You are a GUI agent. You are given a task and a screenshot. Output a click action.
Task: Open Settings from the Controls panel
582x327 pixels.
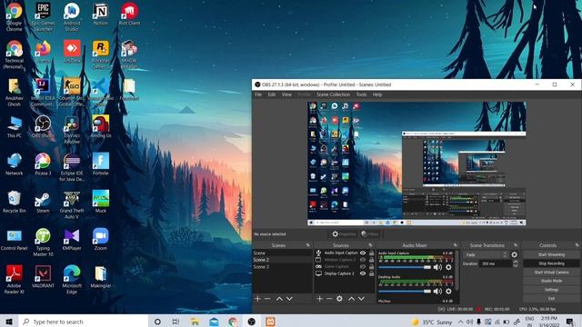coord(551,290)
